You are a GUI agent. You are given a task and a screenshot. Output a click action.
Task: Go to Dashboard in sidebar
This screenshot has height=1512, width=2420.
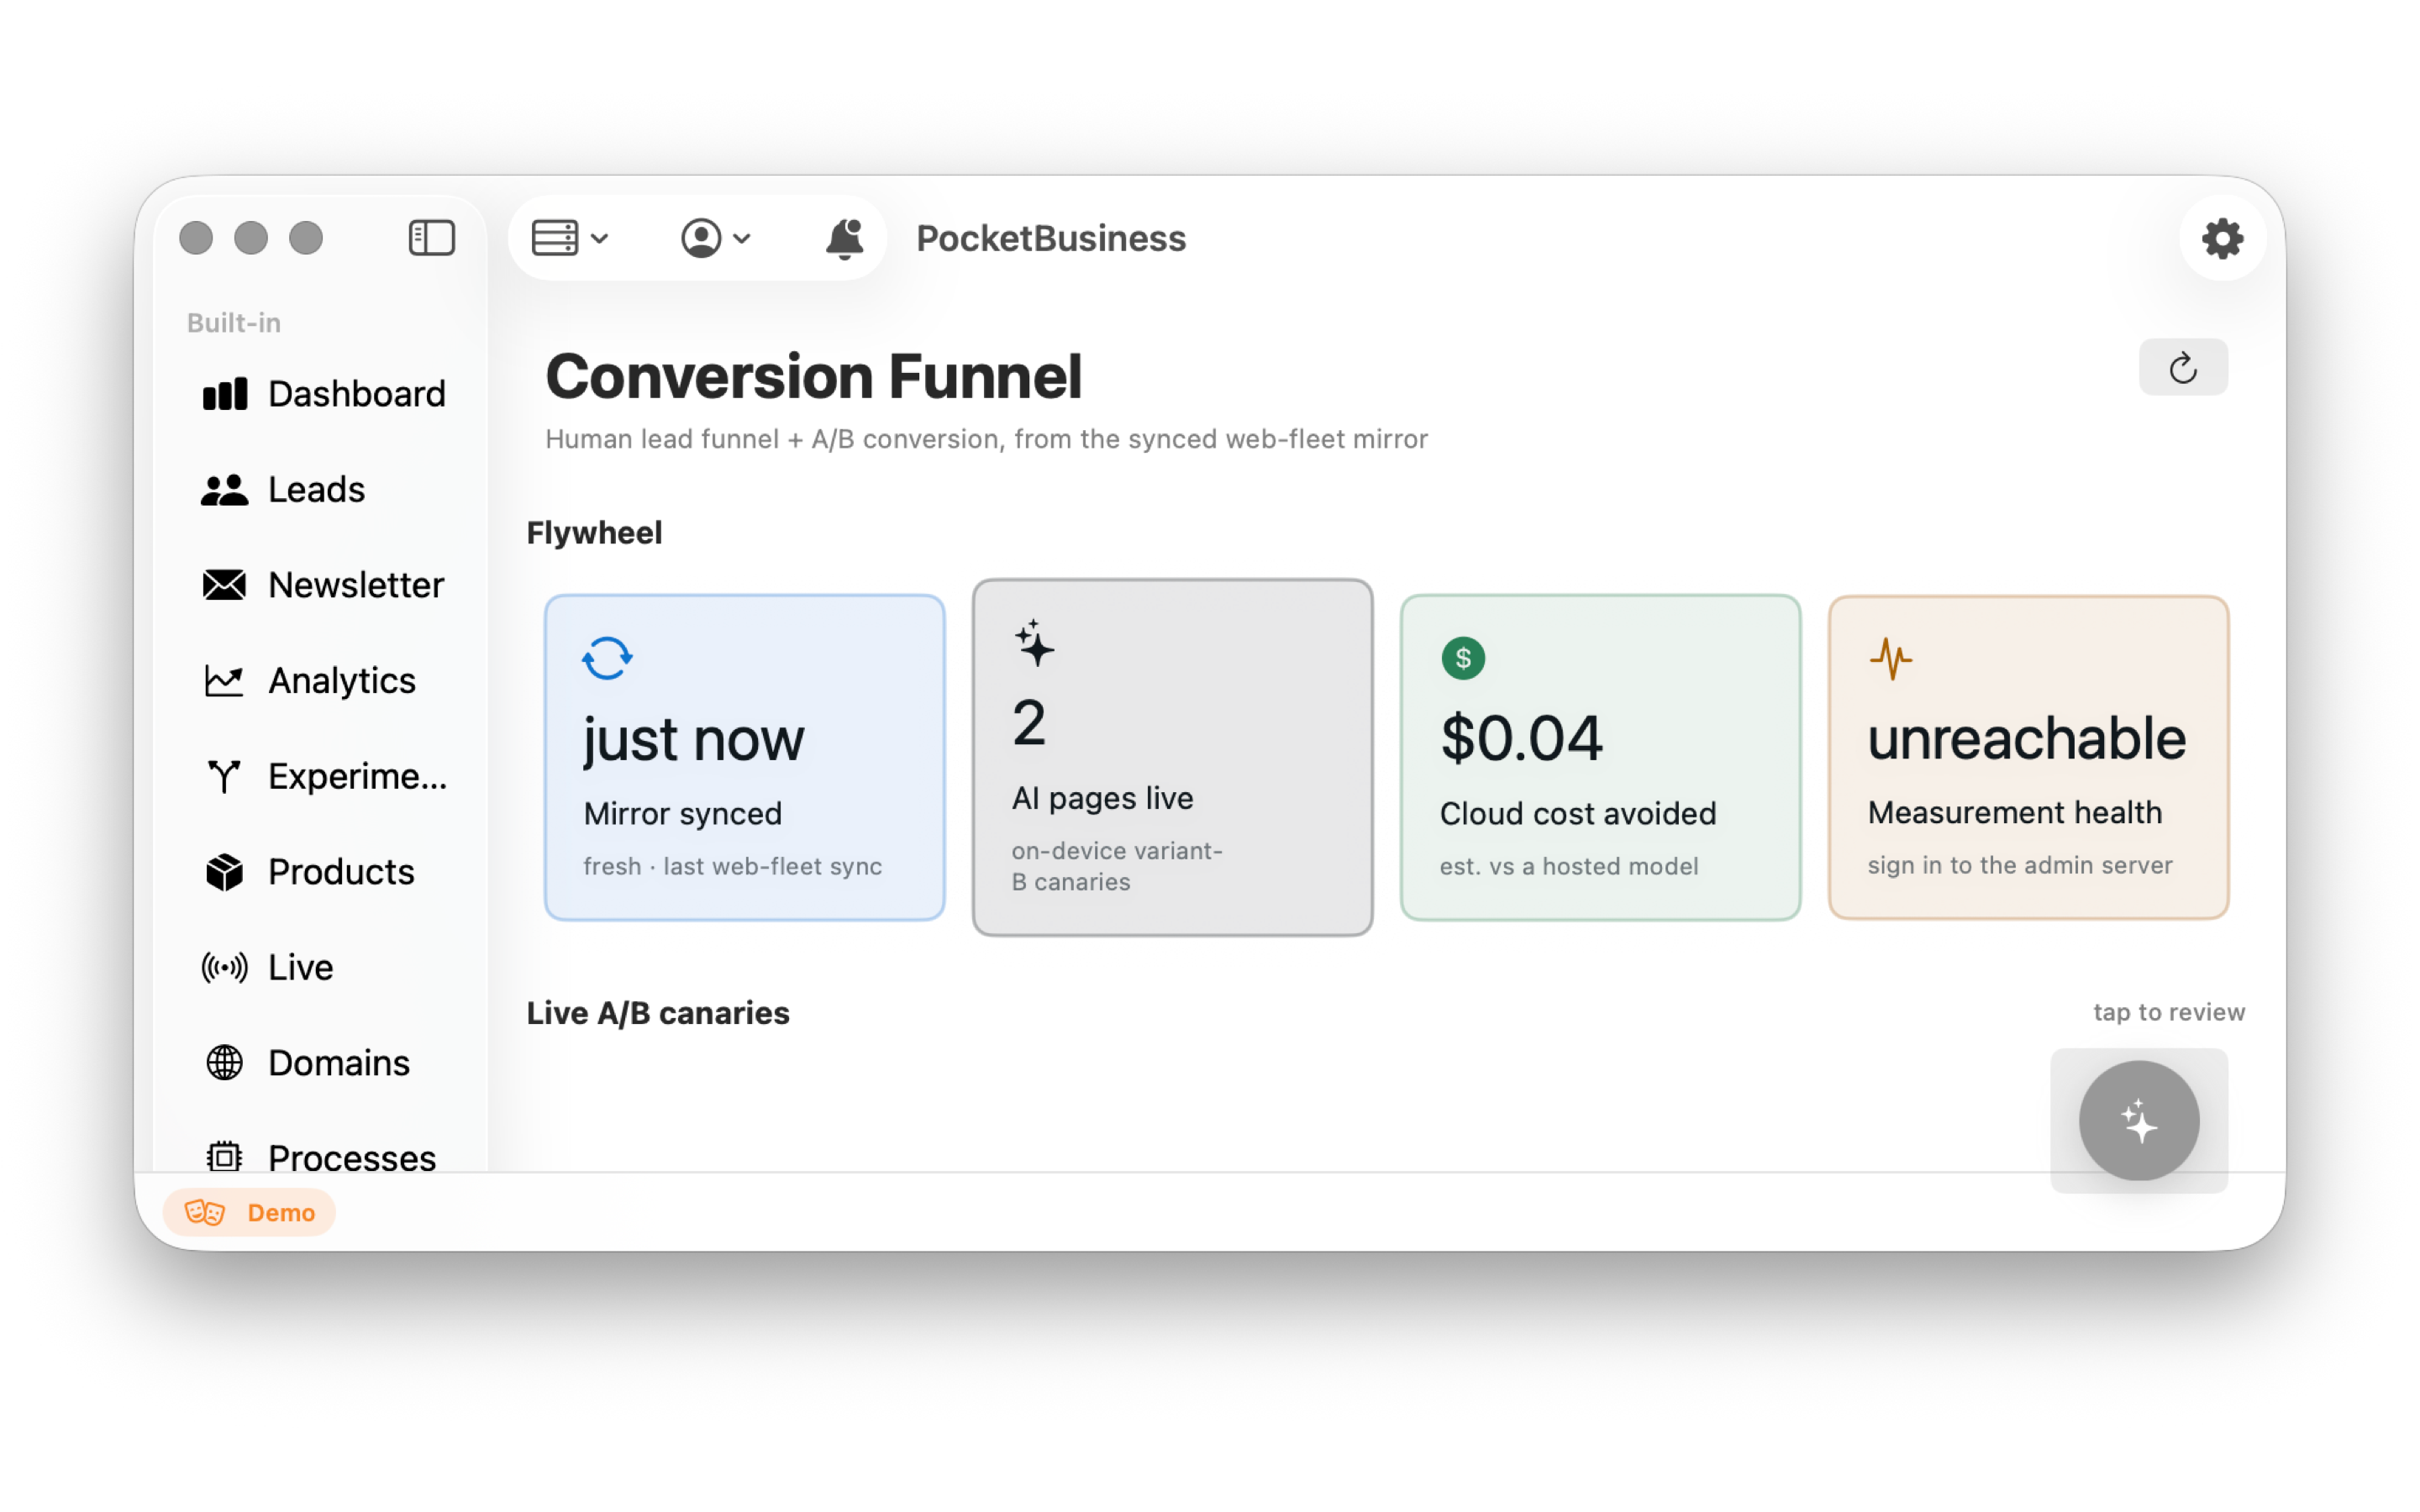pos(322,394)
